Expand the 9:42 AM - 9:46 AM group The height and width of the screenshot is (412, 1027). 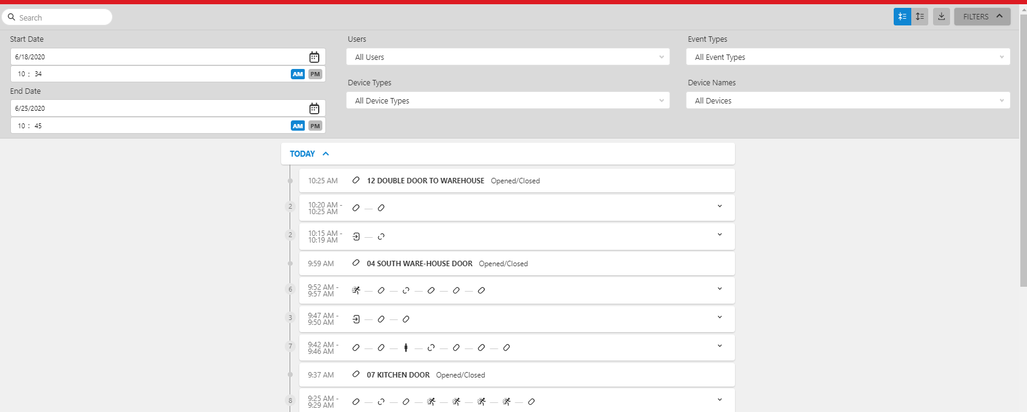pos(720,346)
